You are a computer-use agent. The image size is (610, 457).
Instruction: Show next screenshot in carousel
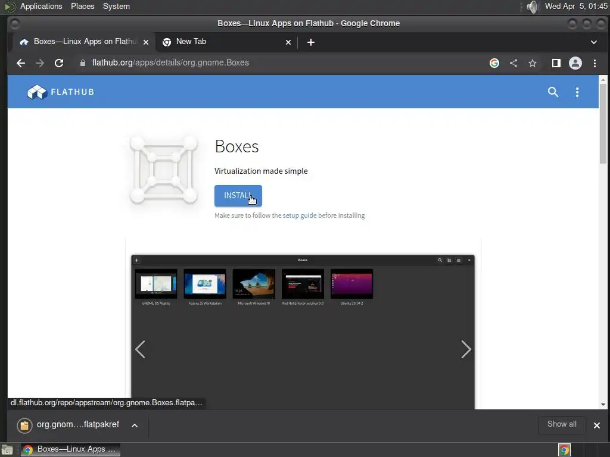point(466,349)
